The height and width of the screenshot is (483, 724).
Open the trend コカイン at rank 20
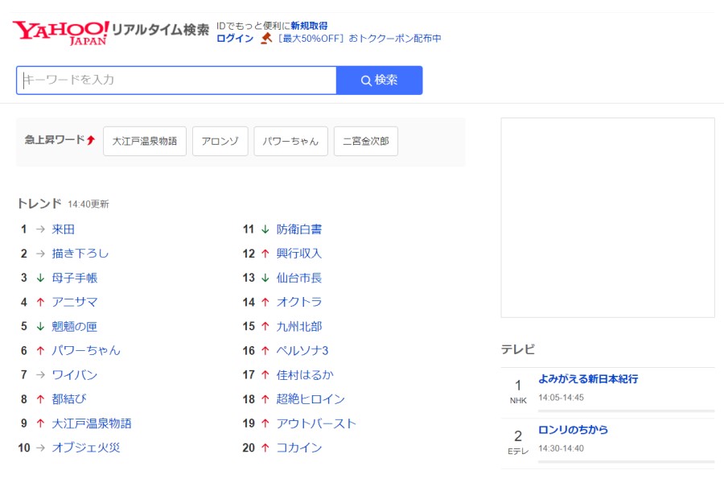[299, 448]
